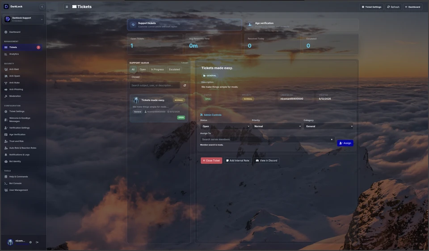Click the GENERAL category tag in ticket detail

tap(210, 76)
